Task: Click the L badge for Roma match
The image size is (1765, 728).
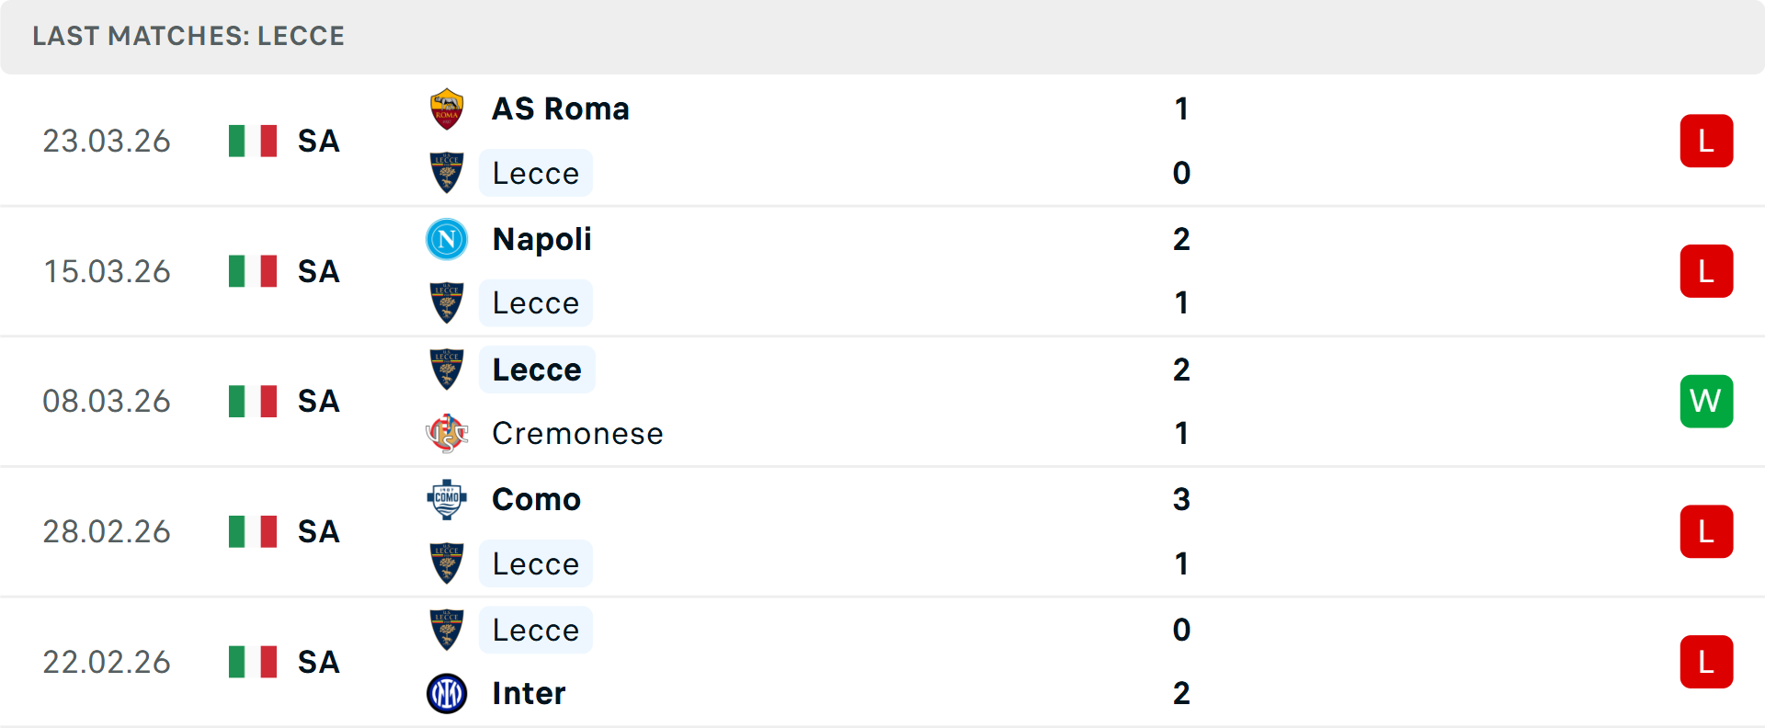Action: click(x=1706, y=141)
